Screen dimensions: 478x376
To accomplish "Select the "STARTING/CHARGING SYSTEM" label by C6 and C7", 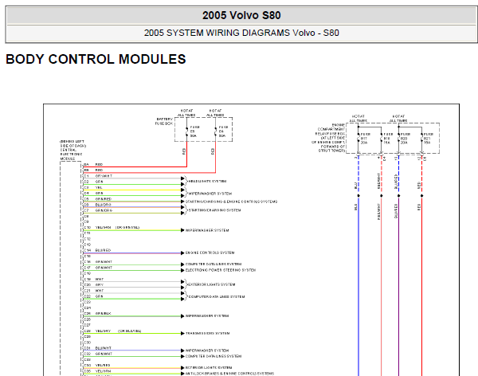I will tap(214, 210).
